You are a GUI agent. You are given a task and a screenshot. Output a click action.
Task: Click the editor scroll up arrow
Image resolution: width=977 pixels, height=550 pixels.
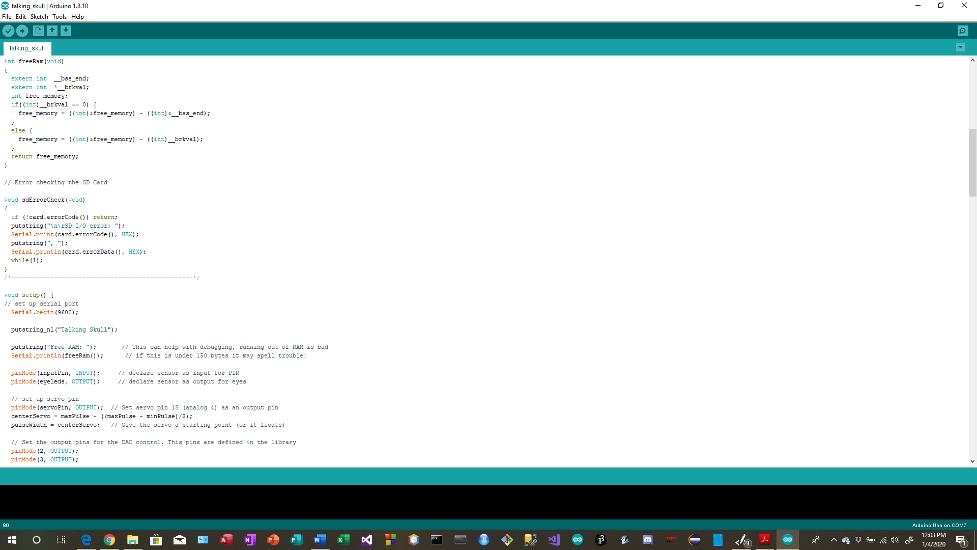pos(972,61)
